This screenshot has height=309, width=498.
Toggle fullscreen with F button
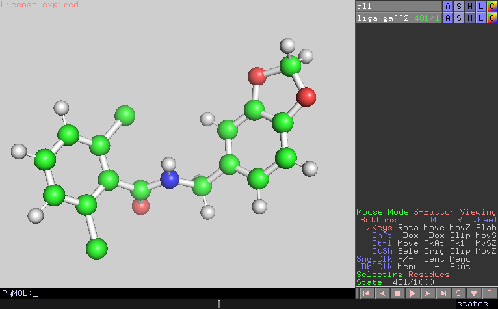[489, 293]
